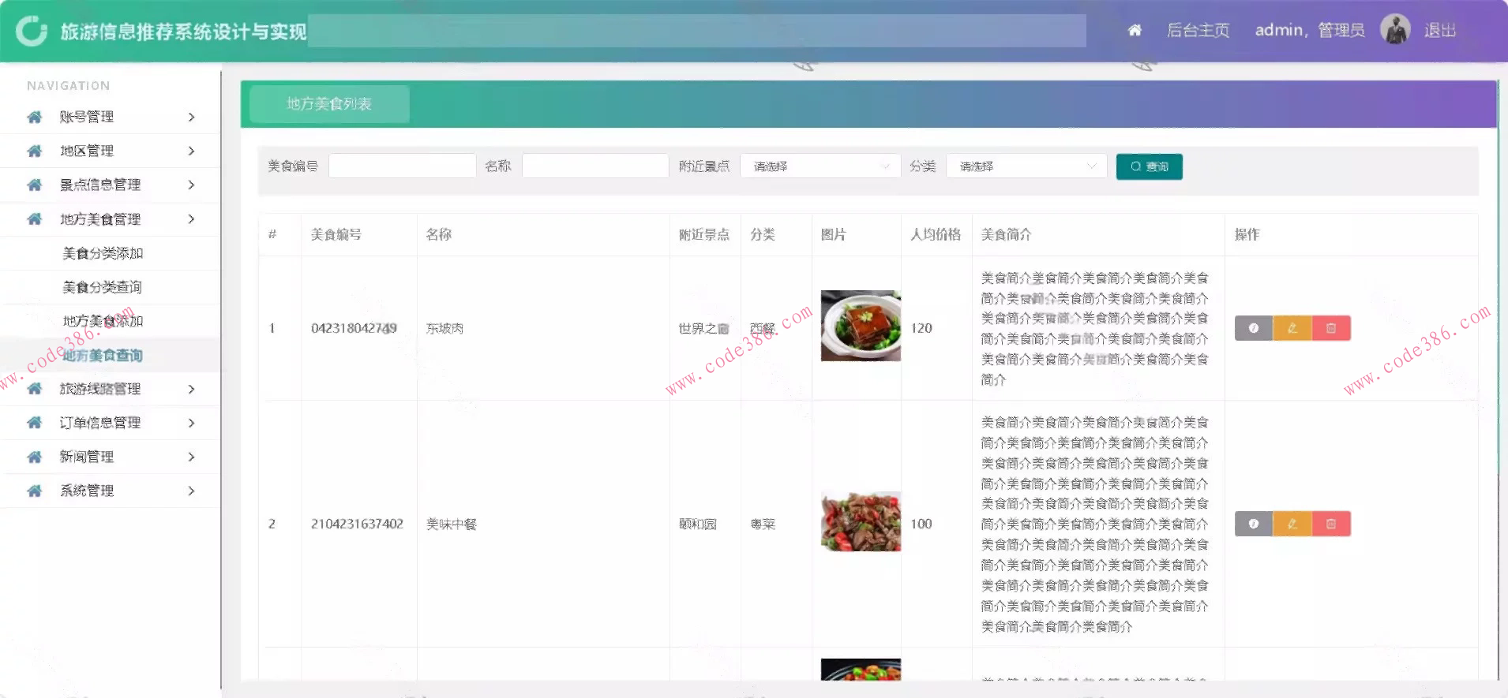Open the admin avatar picture
Viewport: 1508px width, 698px height.
[x=1395, y=30]
